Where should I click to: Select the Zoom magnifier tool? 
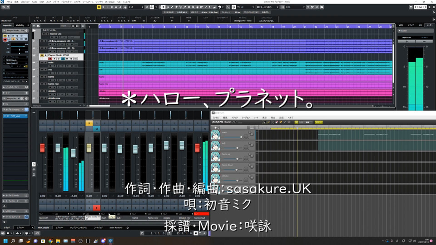click(x=193, y=7)
